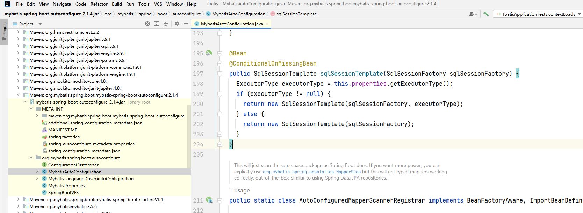Open the Edit menu
The image size is (583, 213).
point(31,4)
